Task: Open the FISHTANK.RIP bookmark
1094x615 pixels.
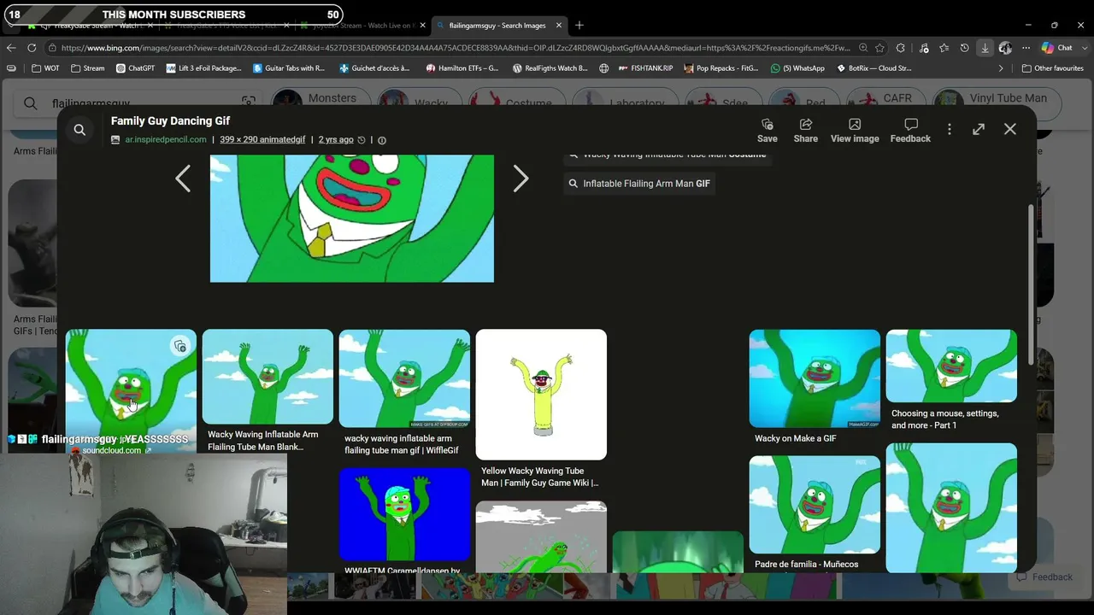Action: coord(646,68)
